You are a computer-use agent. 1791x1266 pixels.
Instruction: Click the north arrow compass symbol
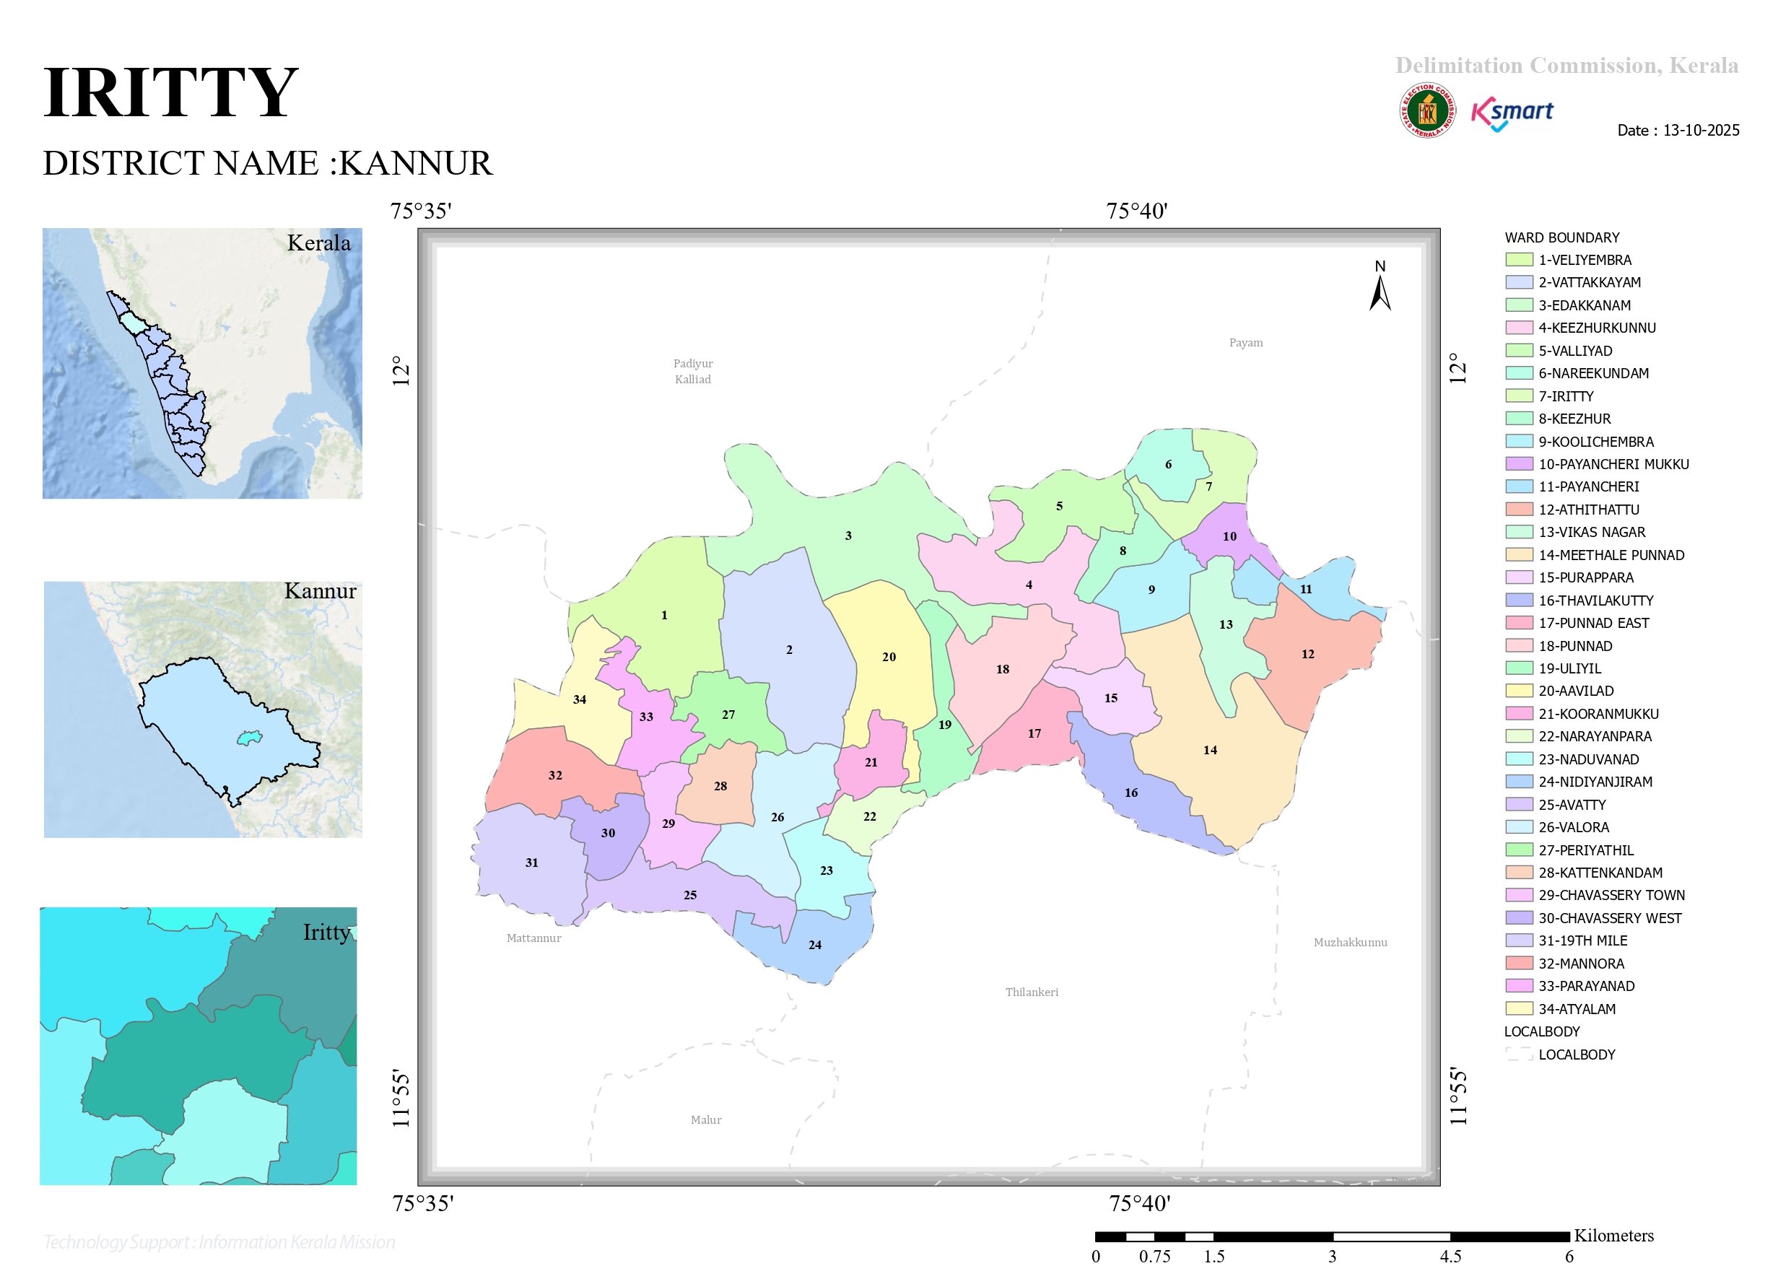point(1380,286)
